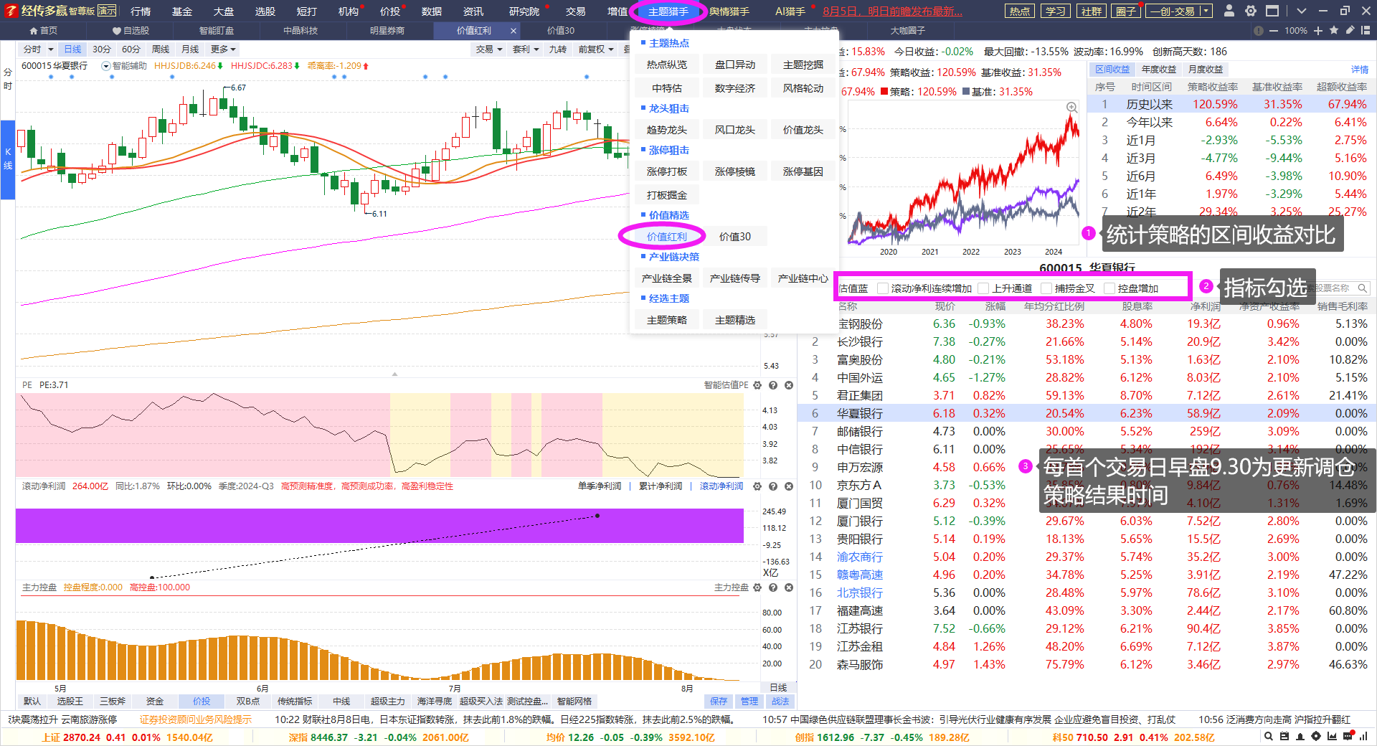Screen dimensions: 1377x746
Task: Check the 上升通道 checkbox
Action: 983,288
